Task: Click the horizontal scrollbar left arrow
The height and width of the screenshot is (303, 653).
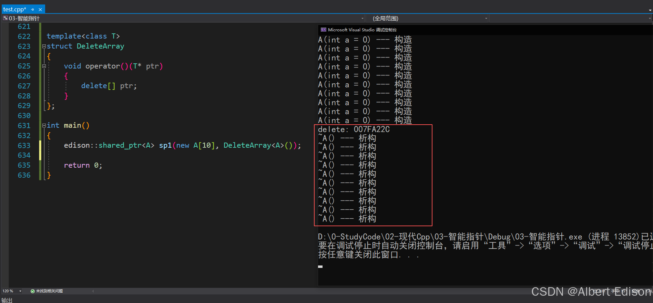Action: coord(93,291)
